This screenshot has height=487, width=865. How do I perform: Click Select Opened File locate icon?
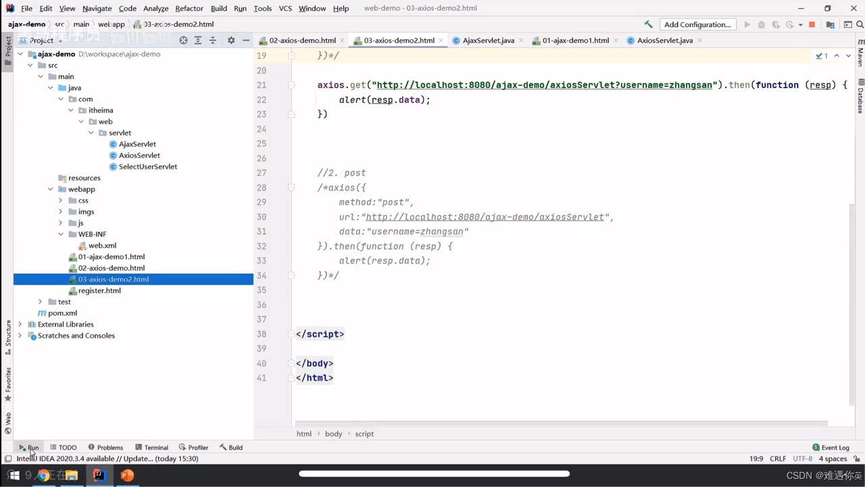(183, 41)
